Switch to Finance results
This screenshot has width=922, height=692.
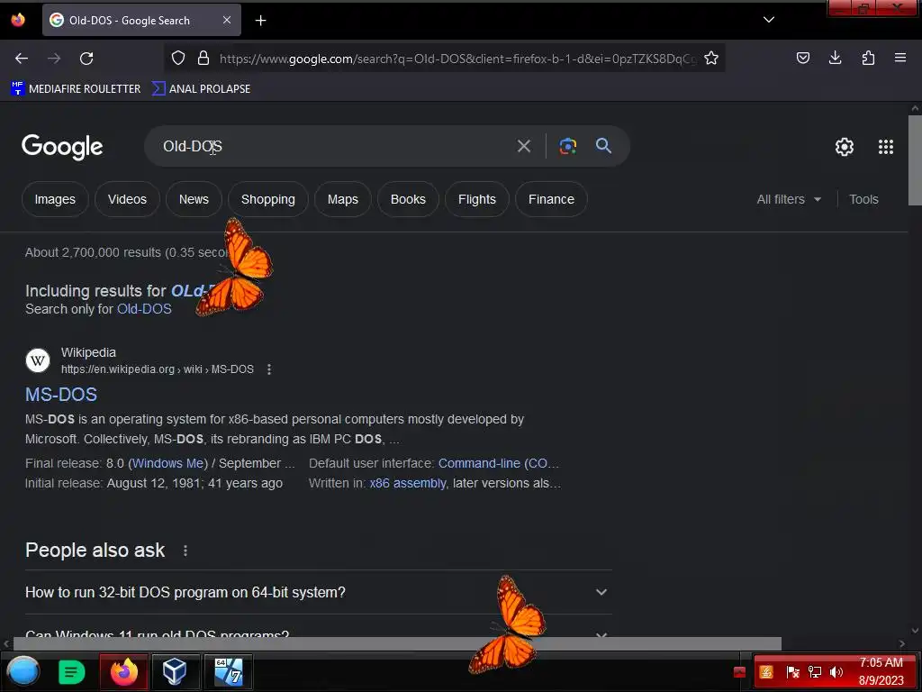pos(552,199)
